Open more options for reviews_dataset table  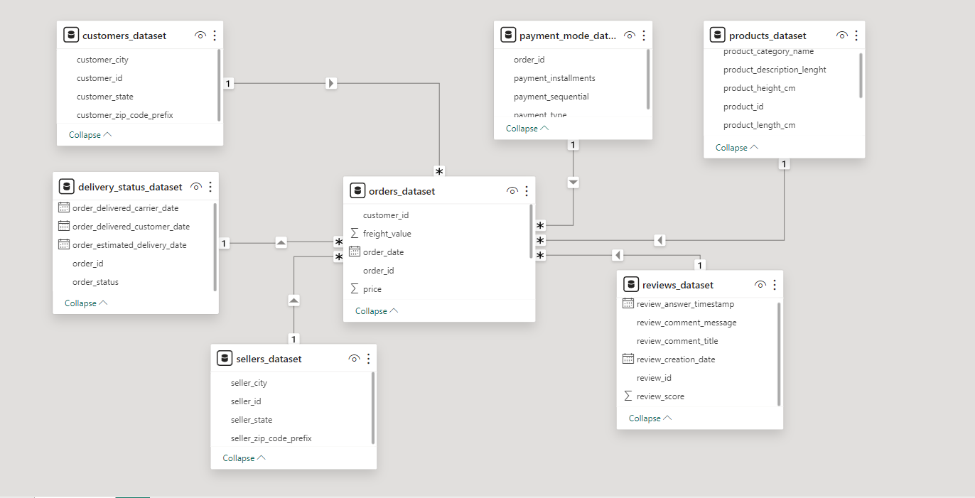(x=774, y=285)
